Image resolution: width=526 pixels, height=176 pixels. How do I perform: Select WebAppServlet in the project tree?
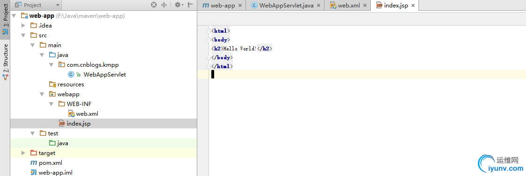(x=105, y=74)
